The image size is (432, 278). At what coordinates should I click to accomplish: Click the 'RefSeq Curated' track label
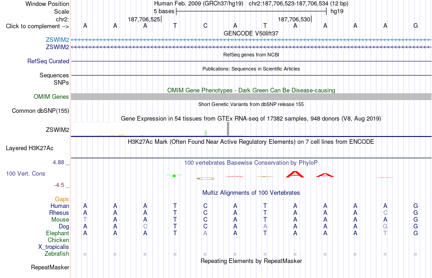(x=48, y=61)
